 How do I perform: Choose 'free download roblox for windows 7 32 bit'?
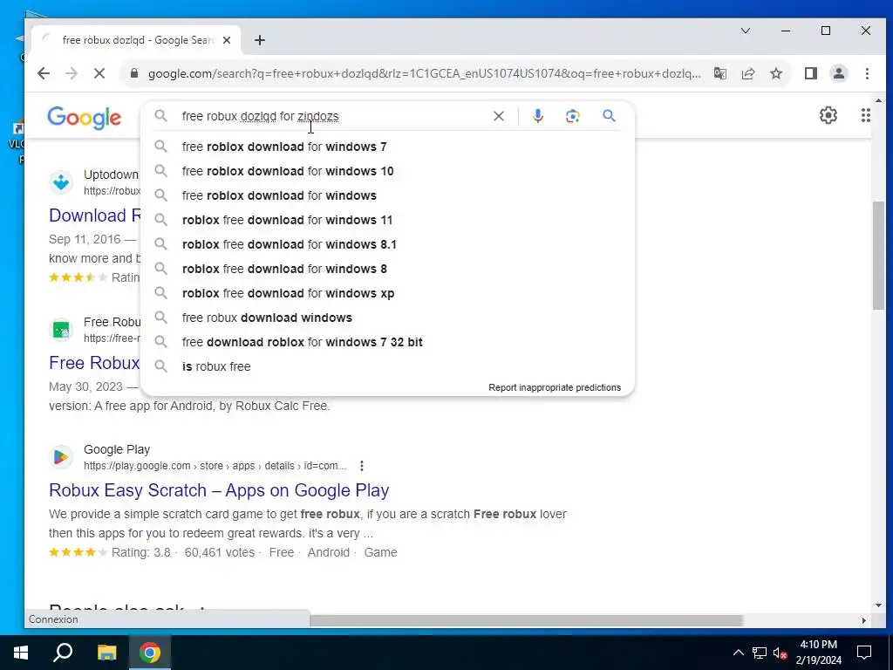click(x=387, y=342)
